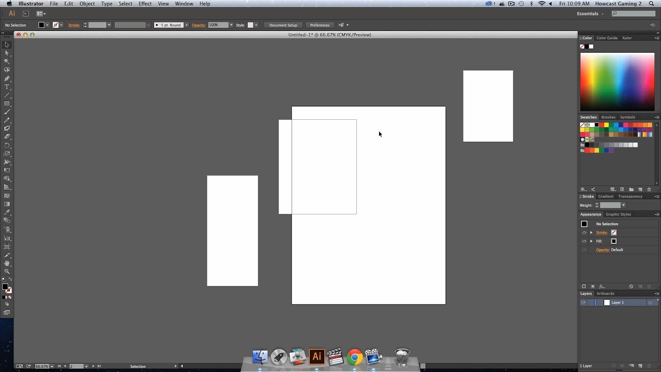Open the Window menu

point(184,4)
